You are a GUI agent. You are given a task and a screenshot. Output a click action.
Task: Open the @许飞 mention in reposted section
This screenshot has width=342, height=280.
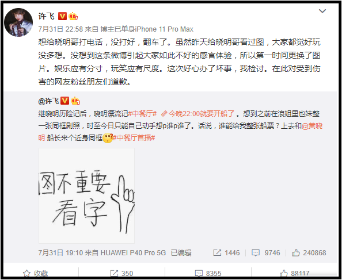point(48,101)
